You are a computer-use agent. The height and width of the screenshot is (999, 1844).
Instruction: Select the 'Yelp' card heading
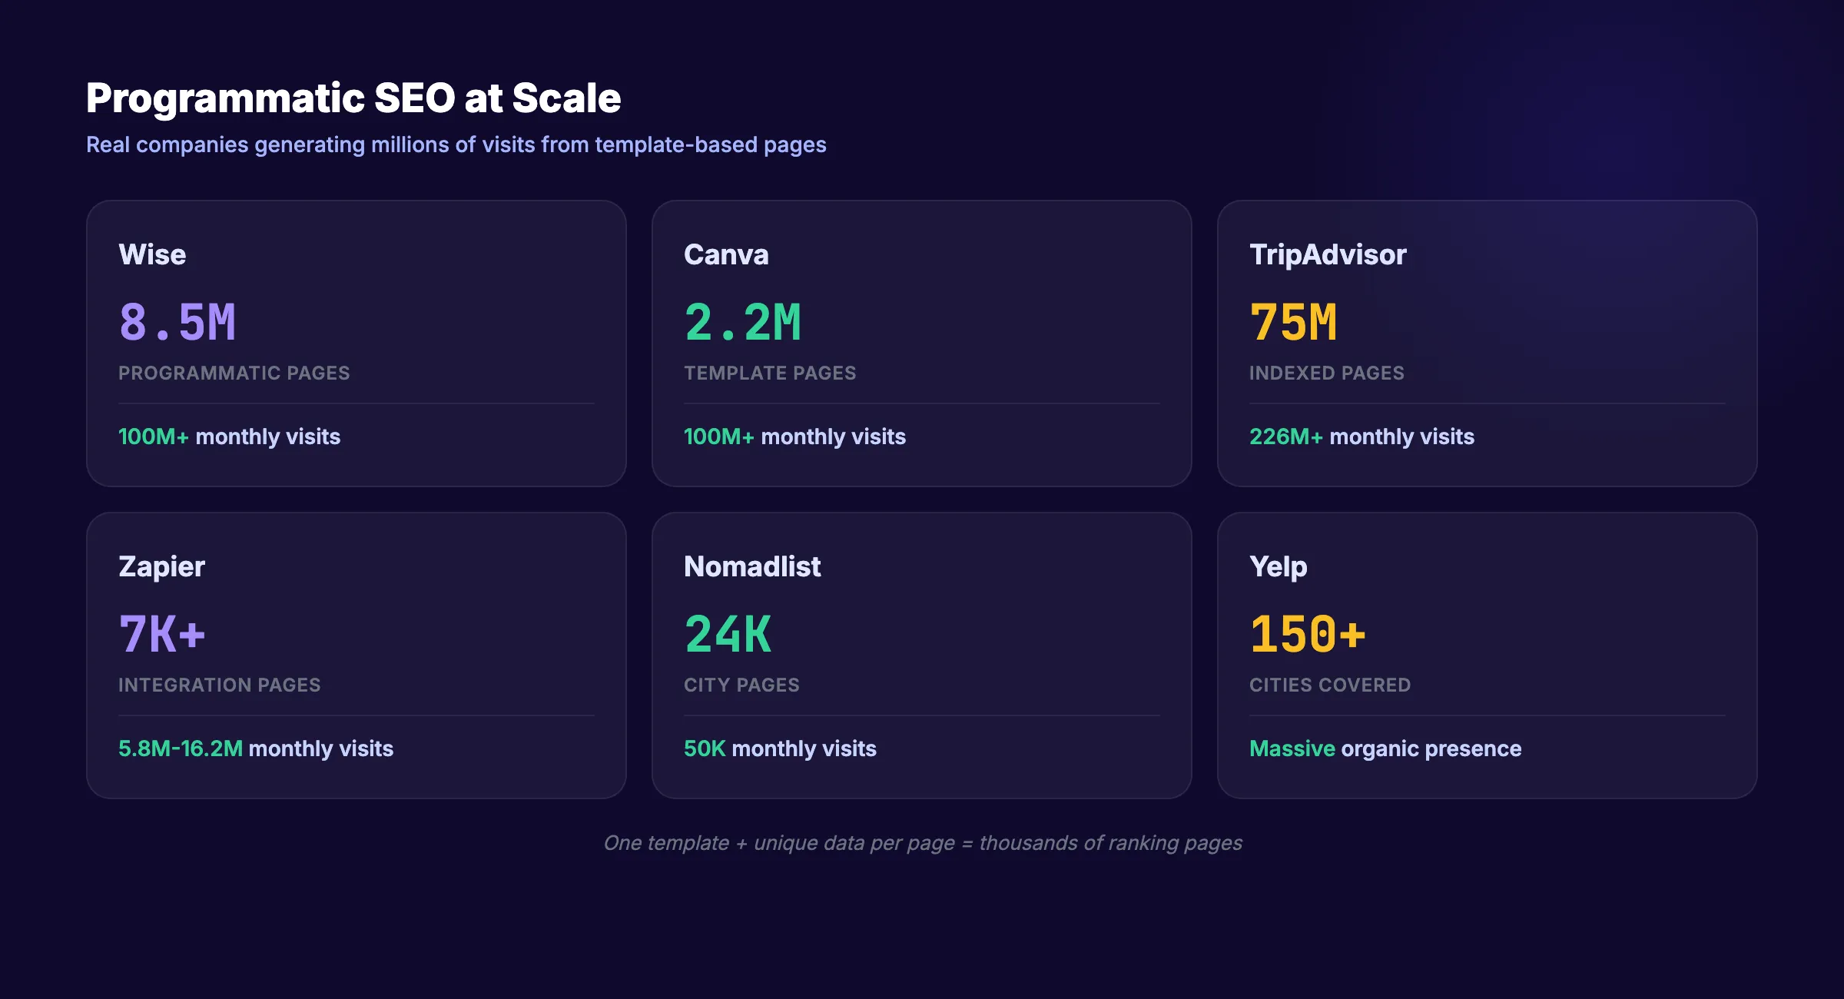(x=1278, y=567)
